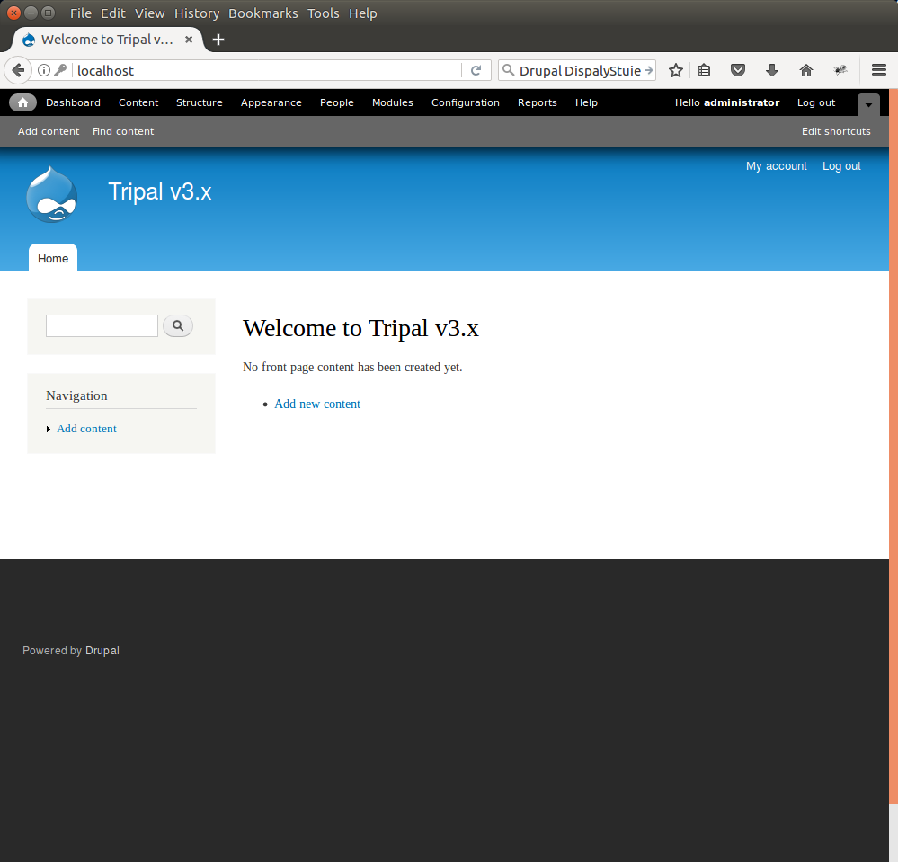Screen dimensions: 898x862
Task: Click the Drupal logo image
Action: point(52,194)
